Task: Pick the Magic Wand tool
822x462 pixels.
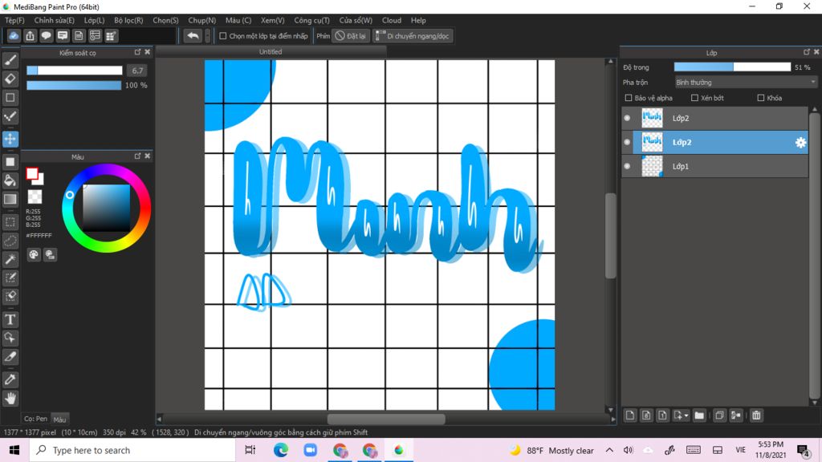Action: [x=10, y=259]
